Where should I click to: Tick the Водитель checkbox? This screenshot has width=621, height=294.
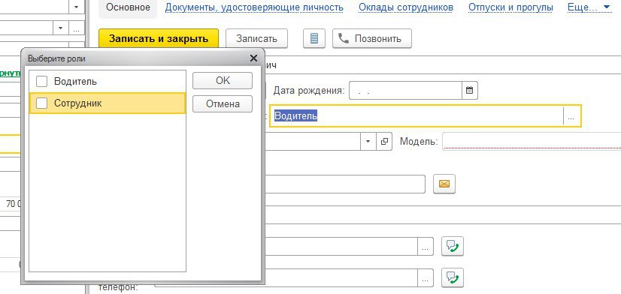click(x=41, y=82)
